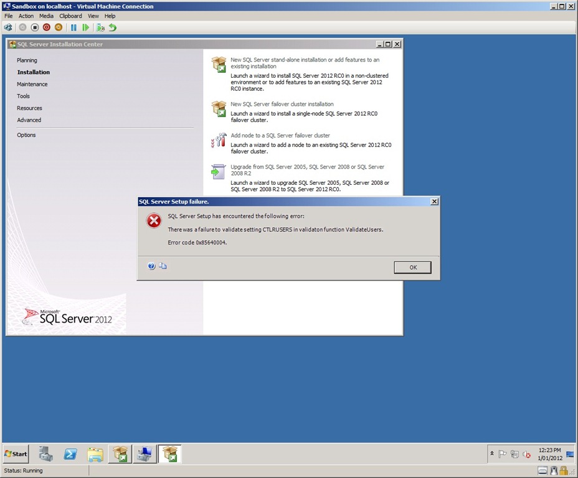578x478 pixels.
Task: Pause the virtual machine
Action: point(73,27)
